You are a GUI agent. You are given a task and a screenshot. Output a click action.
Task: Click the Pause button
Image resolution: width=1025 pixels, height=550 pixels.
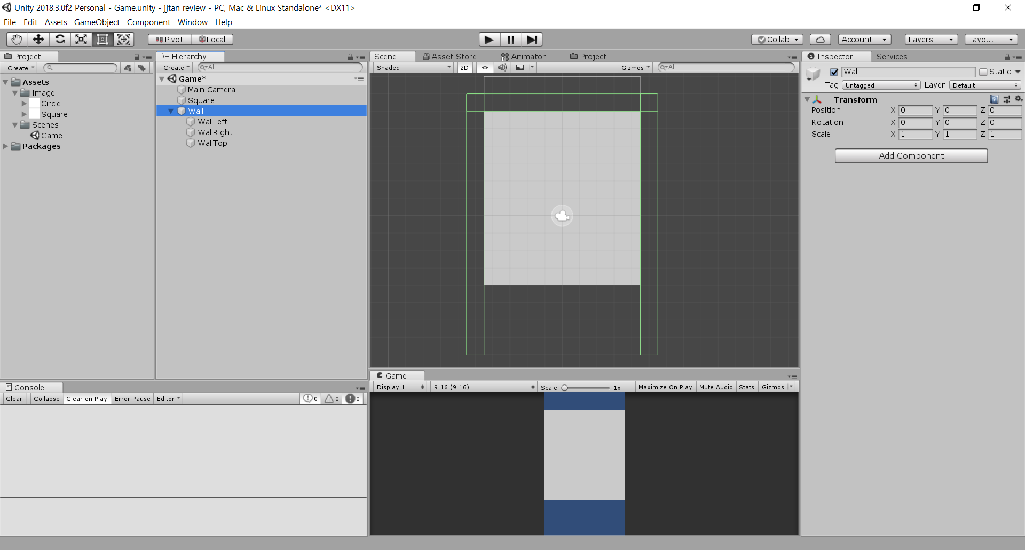click(x=511, y=40)
